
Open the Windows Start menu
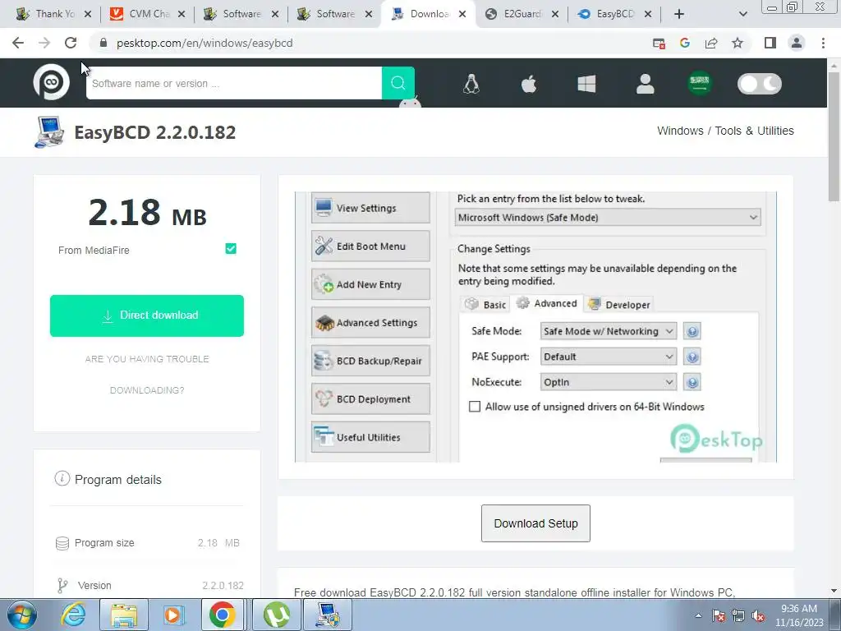coord(22,615)
